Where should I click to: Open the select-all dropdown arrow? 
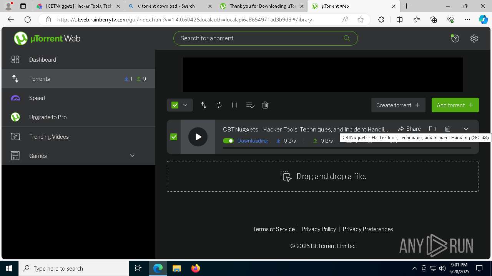[185, 105]
